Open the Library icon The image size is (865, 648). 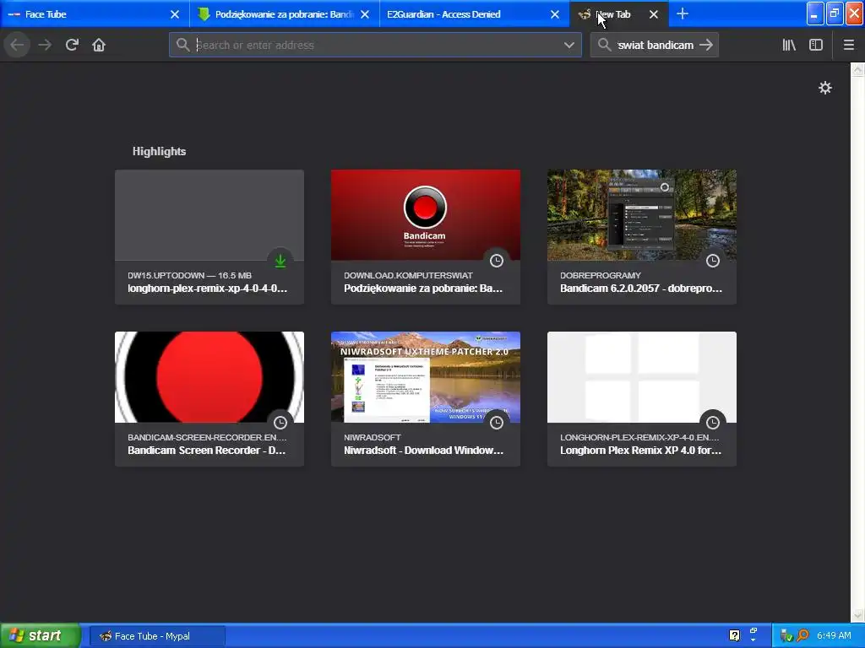click(789, 45)
